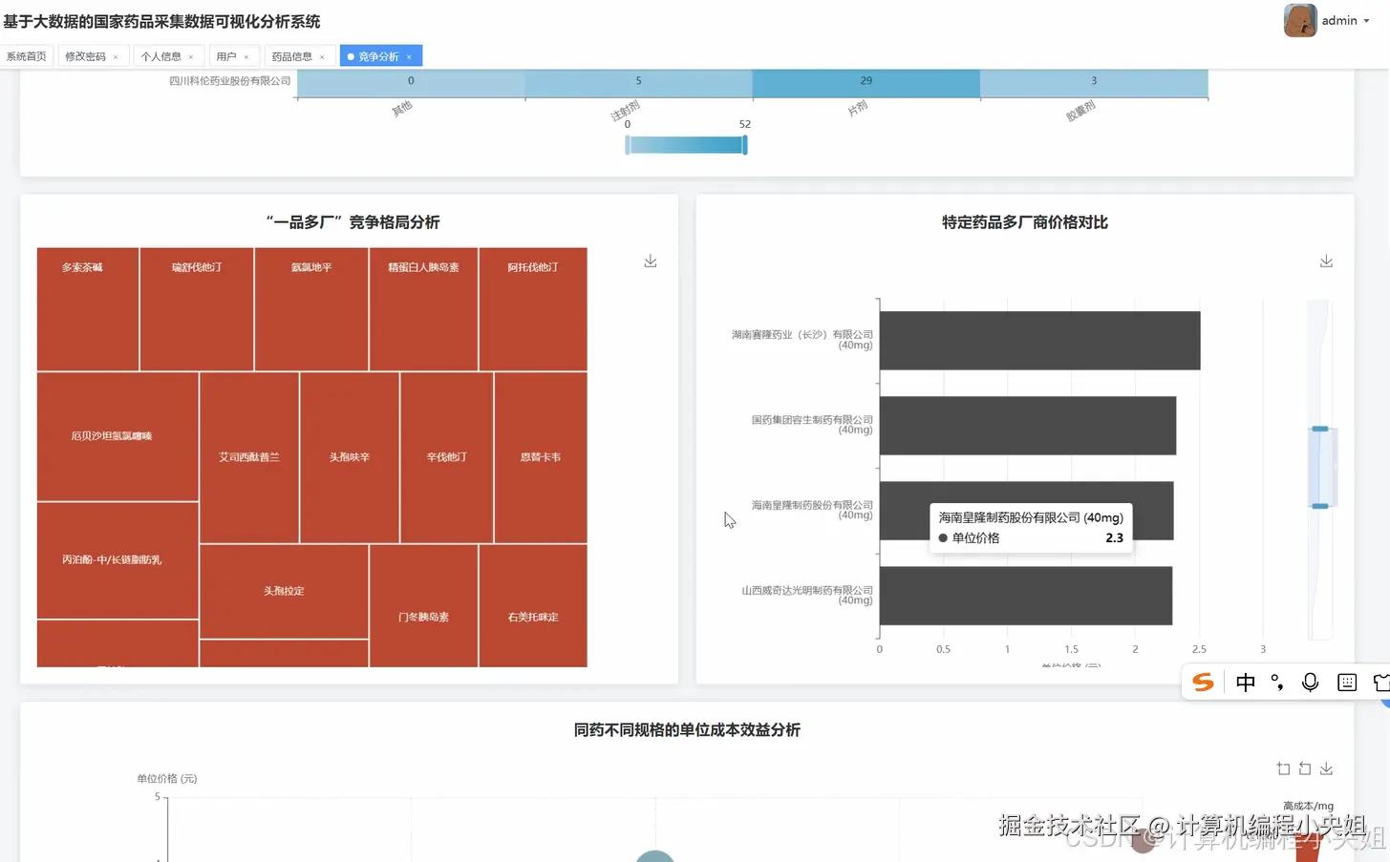Download the 单位成本效益分析 chart image
Image resolution: width=1390 pixels, height=862 pixels.
coord(1326,768)
